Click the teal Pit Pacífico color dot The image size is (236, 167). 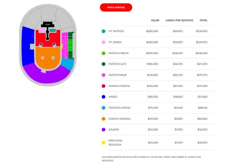pyautogui.click(x=103, y=31)
